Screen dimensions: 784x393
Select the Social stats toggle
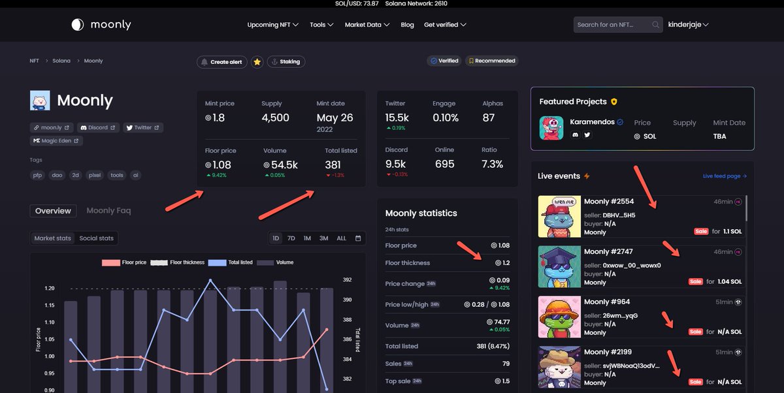tap(96, 238)
